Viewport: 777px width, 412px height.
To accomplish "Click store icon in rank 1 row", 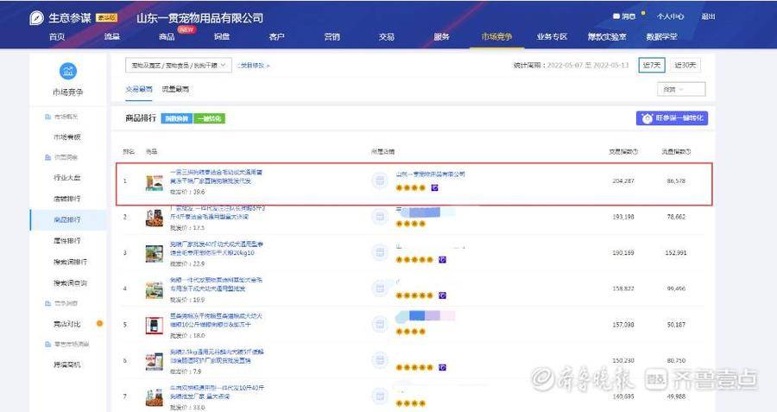I will coord(380,181).
